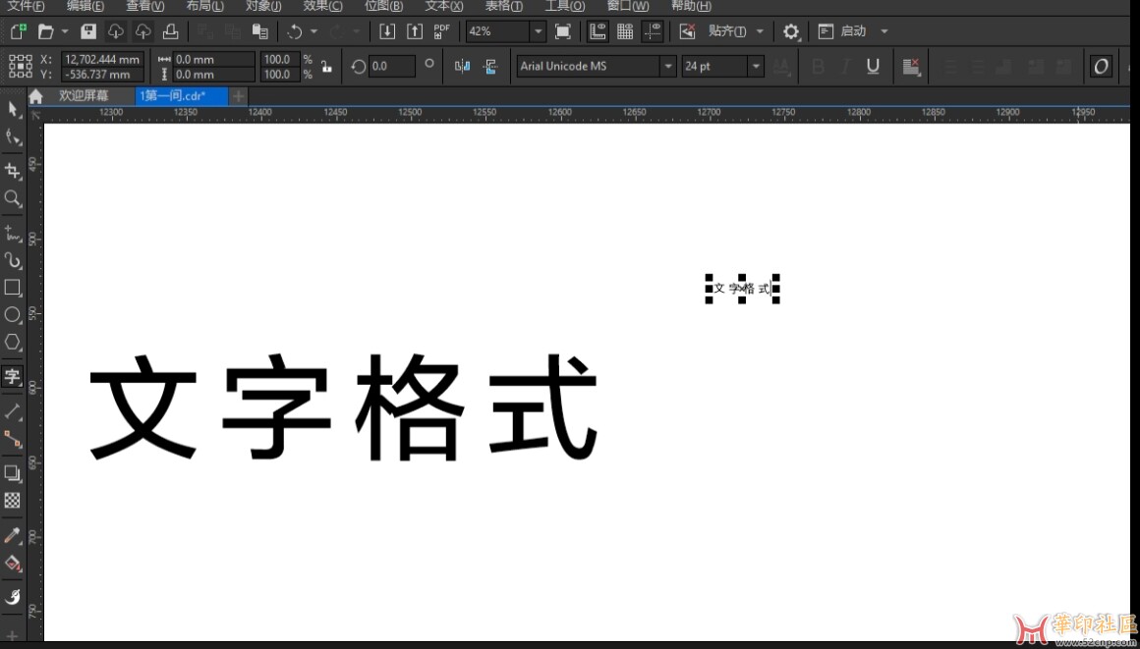This screenshot has height=649, width=1140.
Task: Select the Text tool in the toolbox
Action: pos(13,375)
